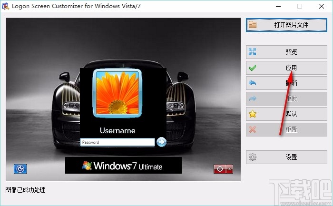Click the expand-arrows preview icon
Image resolution: width=333 pixels, height=206 pixels.
(252, 52)
